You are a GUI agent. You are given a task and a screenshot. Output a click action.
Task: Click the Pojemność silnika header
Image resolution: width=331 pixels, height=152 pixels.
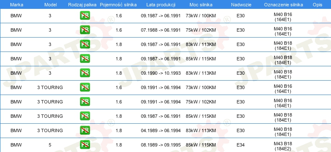[118, 5]
